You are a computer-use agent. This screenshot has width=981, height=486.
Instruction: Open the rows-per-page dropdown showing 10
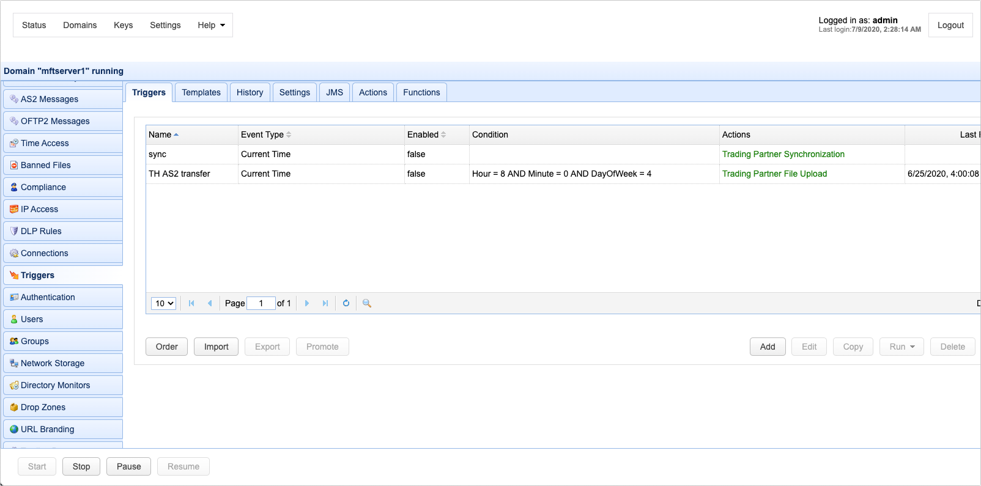coord(163,303)
